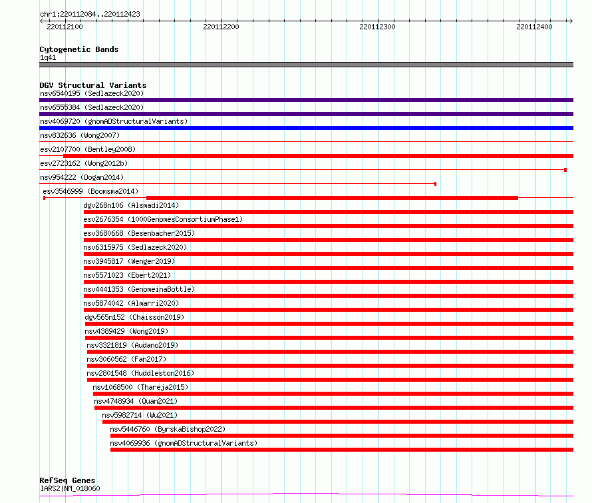
Task: Click the start marker of esv3546999 line
Action: pos(44,198)
